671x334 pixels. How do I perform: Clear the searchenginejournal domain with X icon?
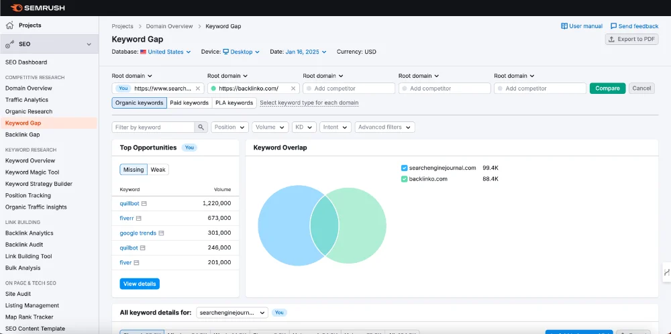click(x=198, y=89)
